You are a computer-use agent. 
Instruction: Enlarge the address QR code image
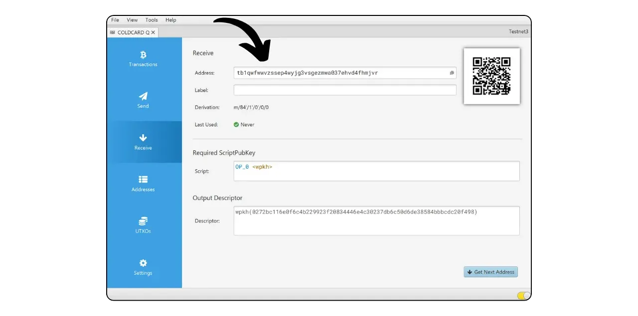point(491,76)
